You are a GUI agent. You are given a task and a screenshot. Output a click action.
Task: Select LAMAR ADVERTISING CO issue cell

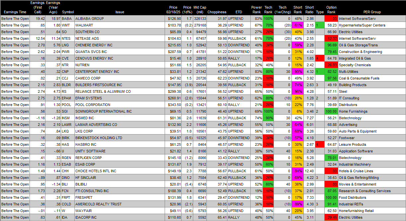click(x=120, y=125)
